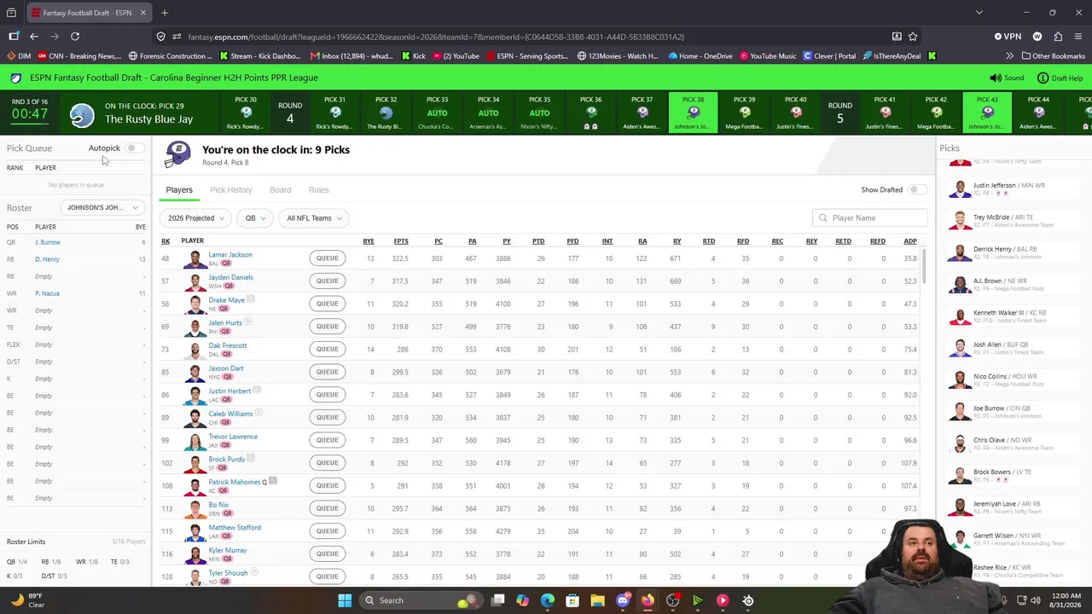Bookmark this page with the star icon

coord(913,37)
